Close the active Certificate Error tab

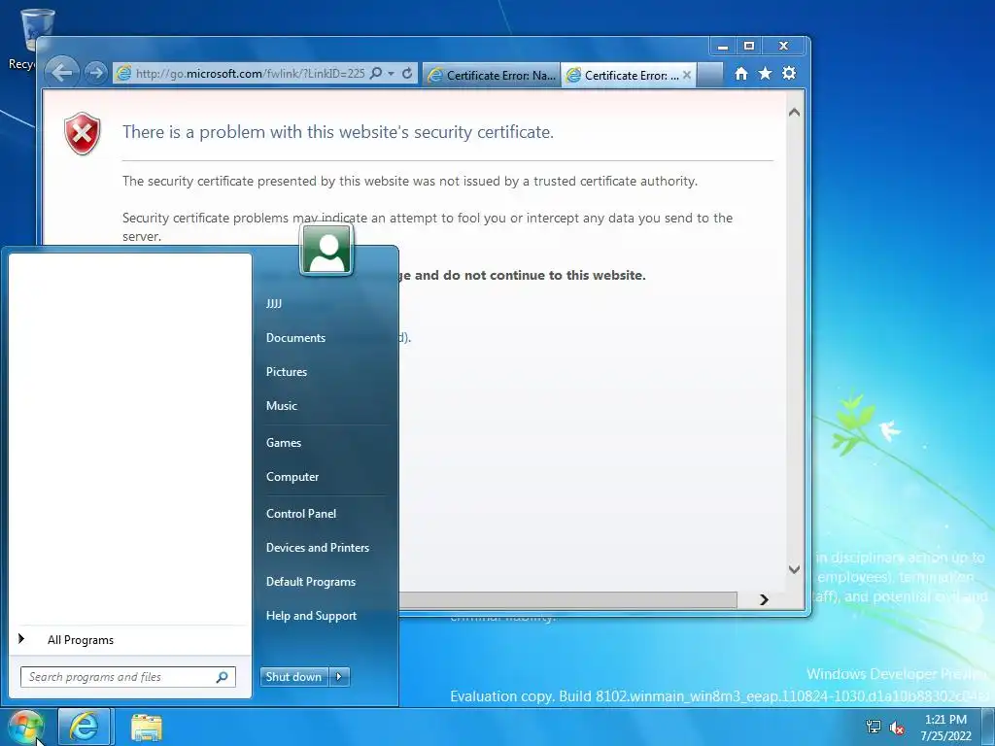coord(687,75)
